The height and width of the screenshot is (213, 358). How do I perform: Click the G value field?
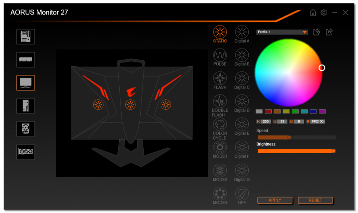282,121
